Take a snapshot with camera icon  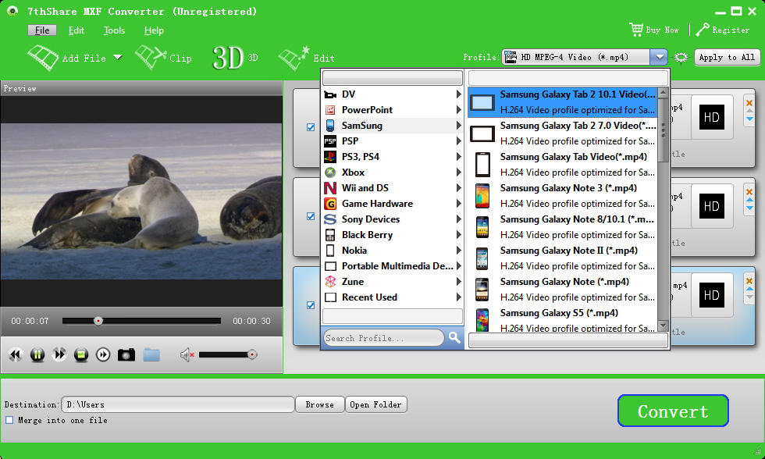pyautogui.click(x=126, y=354)
